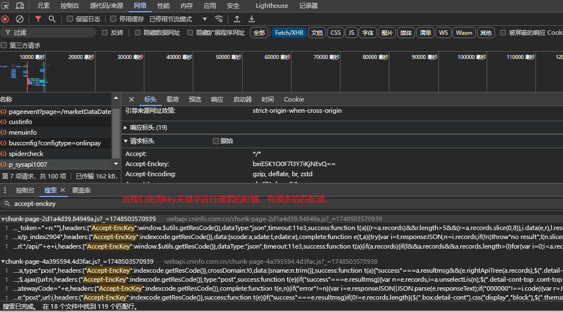
Task: Switch to Cookie request tab
Action: click(294, 99)
